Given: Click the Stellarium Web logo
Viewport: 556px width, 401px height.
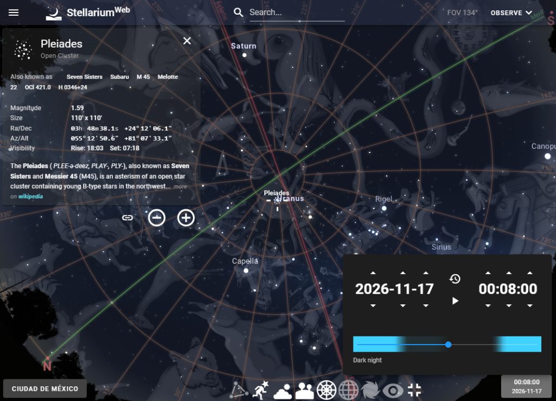Looking at the screenshot, I should tap(88, 13).
